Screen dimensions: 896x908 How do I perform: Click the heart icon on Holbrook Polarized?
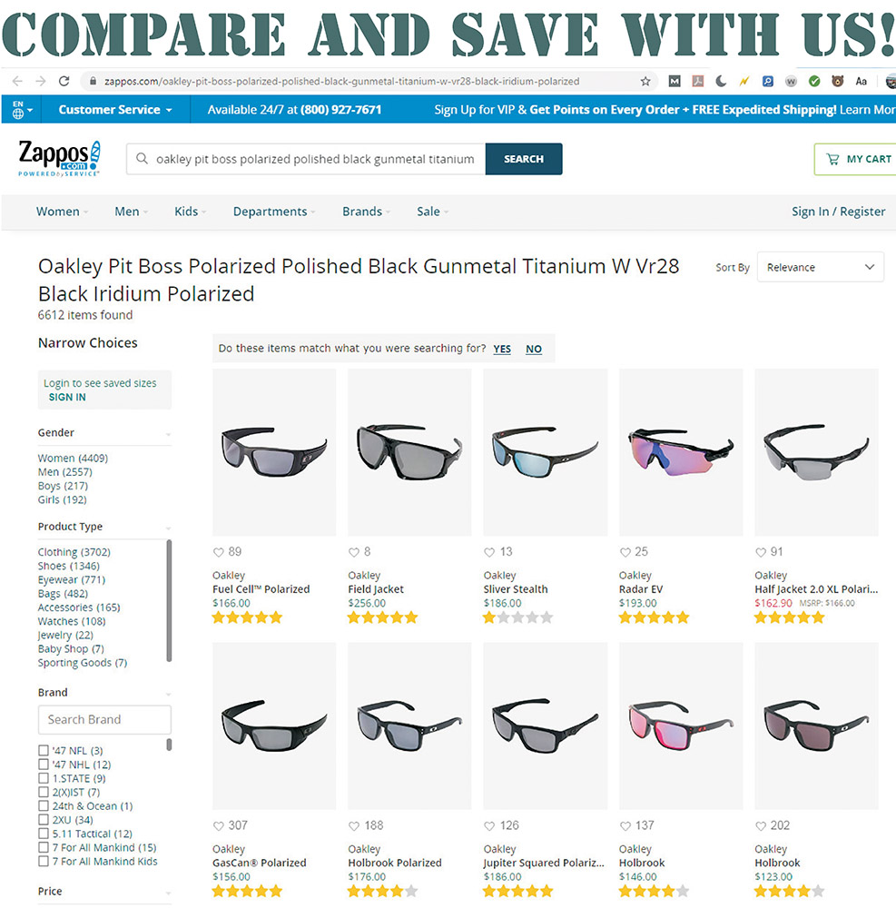point(353,825)
